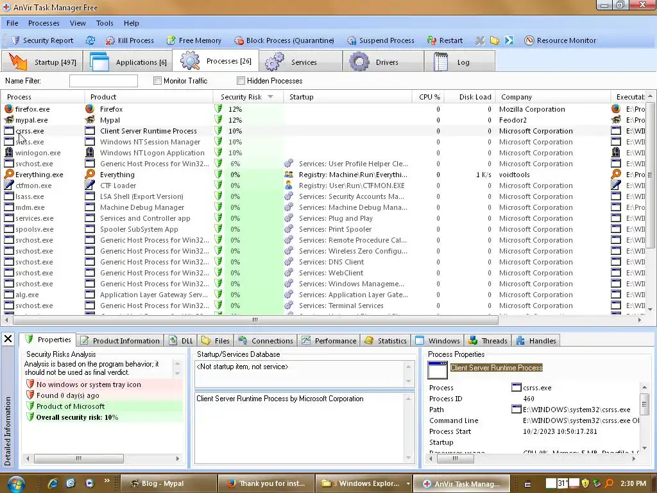
Task: Open Windows Explorer taskbar group dropdown arrow
Action: [x=407, y=484]
